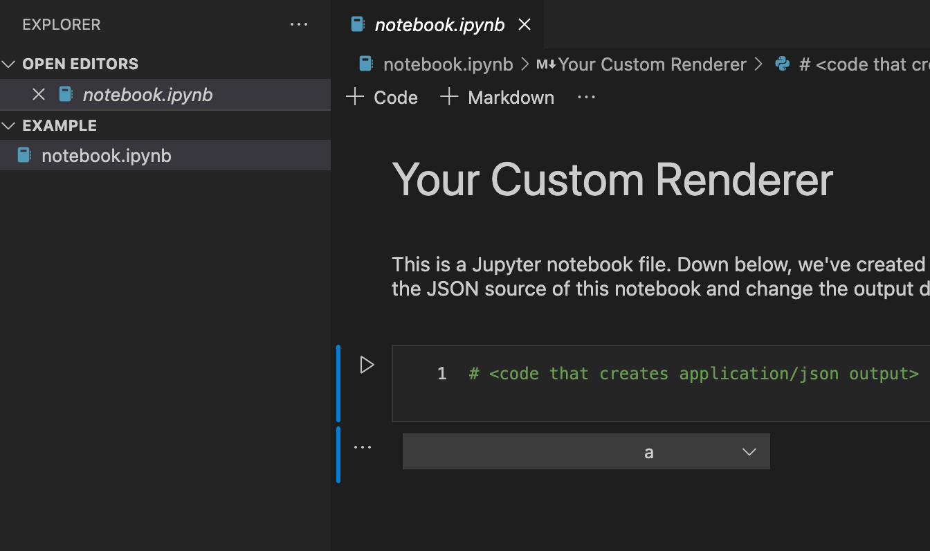Add a new Markdown cell
This screenshot has width=930, height=551.
click(x=498, y=97)
